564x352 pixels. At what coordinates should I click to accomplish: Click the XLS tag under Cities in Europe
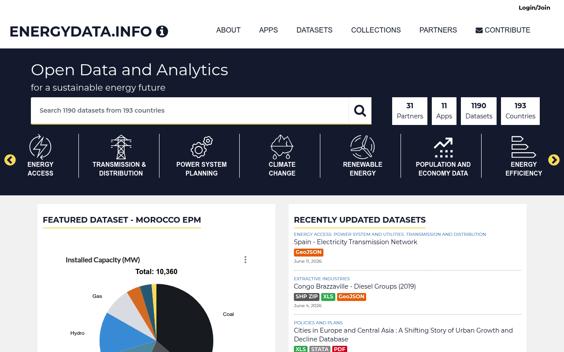[301, 349]
